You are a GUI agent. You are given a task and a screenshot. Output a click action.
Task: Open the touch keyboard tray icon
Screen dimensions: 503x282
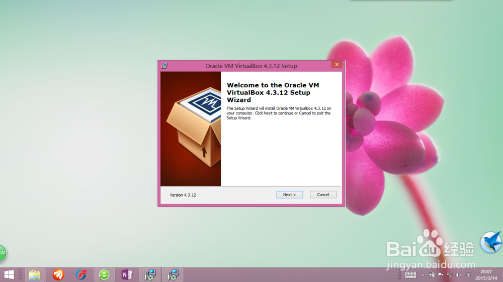(x=410, y=275)
